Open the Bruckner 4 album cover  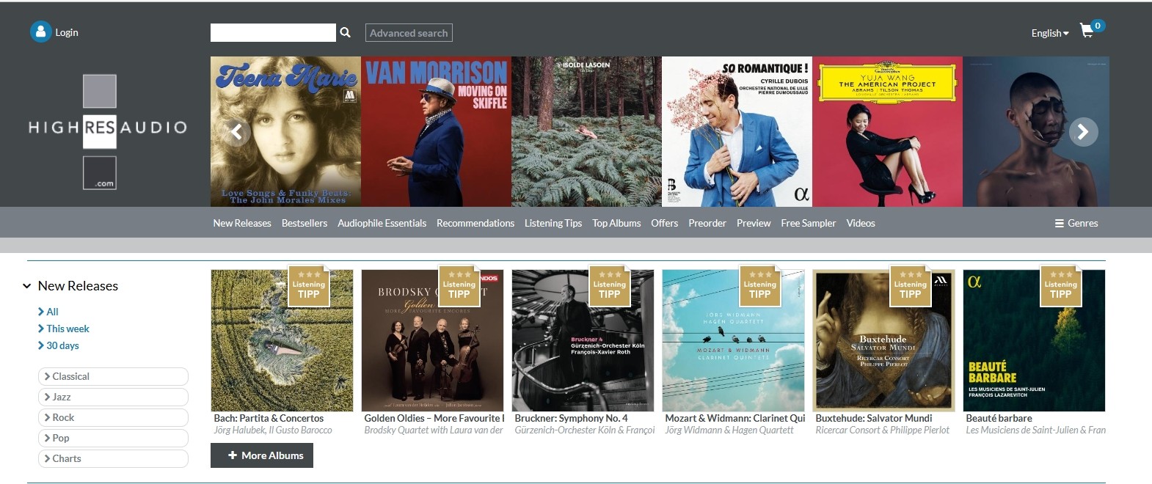(x=583, y=340)
